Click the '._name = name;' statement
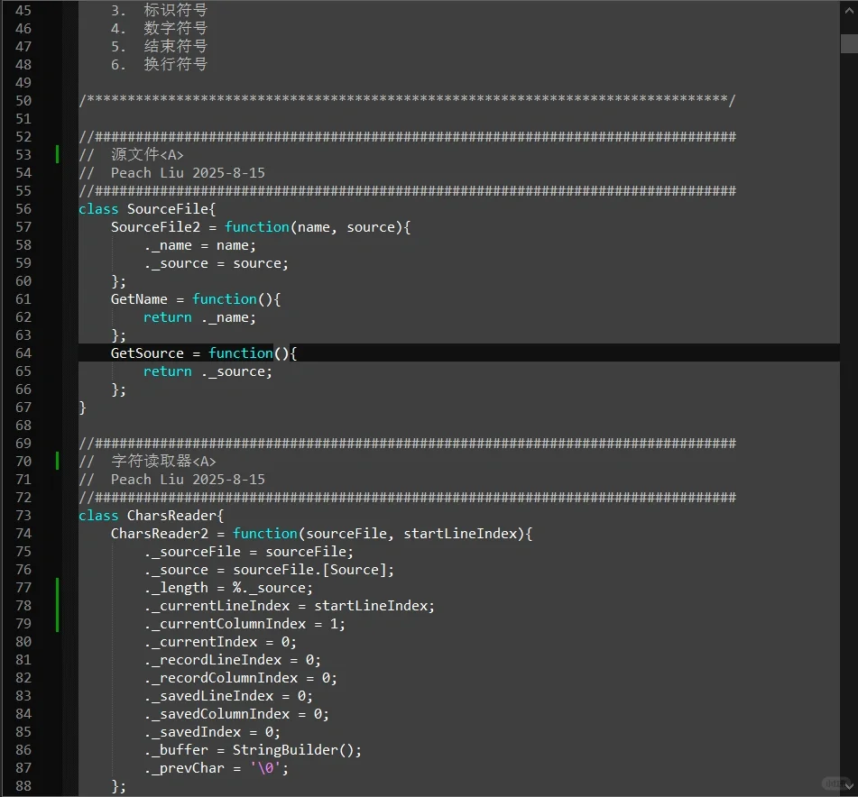Image resolution: width=858 pixels, height=797 pixels. coord(199,245)
